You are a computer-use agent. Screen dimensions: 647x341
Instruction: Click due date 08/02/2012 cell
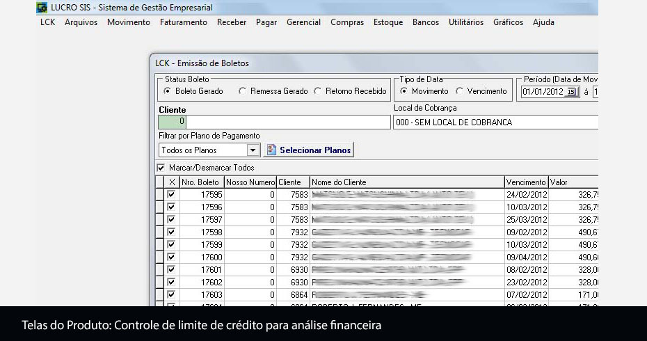[x=526, y=269]
